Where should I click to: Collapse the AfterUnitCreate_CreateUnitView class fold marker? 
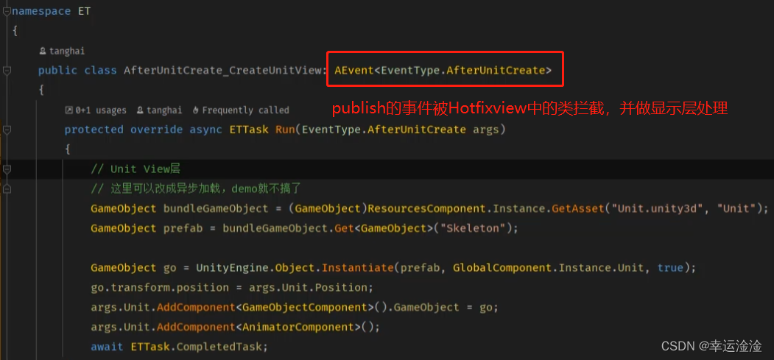click(7, 71)
